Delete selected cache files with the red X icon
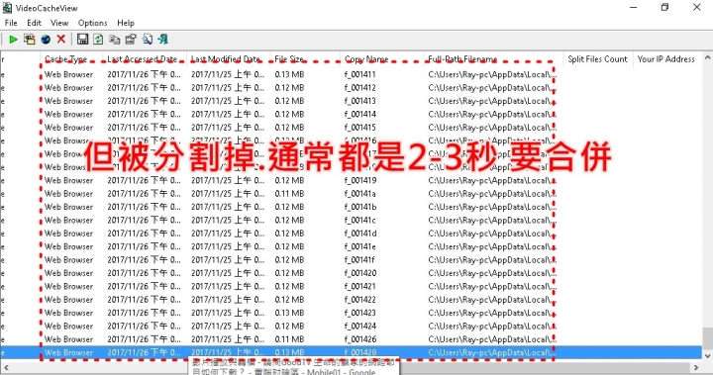Image resolution: width=713 pixels, height=375 pixels. (61, 40)
